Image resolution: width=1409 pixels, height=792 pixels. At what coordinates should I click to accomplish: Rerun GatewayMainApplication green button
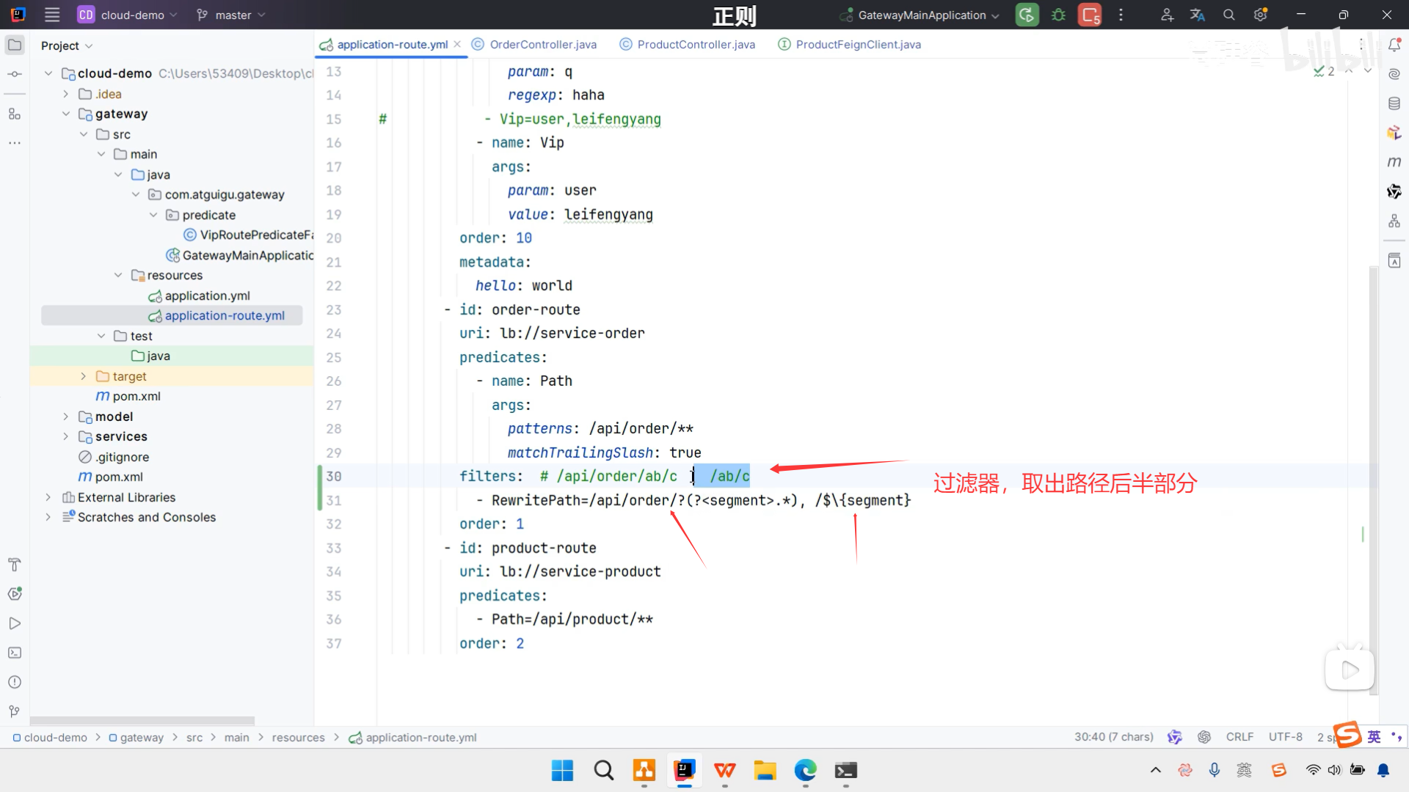[x=1027, y=15]
